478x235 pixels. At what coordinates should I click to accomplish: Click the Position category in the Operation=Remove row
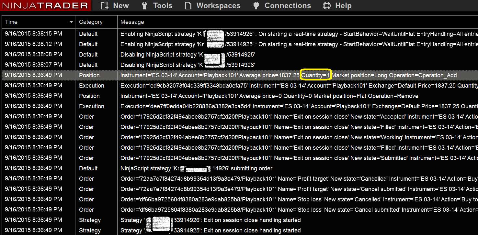(x=89, y=96)
